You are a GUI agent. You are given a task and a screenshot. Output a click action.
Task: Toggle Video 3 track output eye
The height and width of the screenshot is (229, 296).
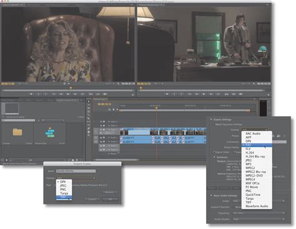[101, 122]
